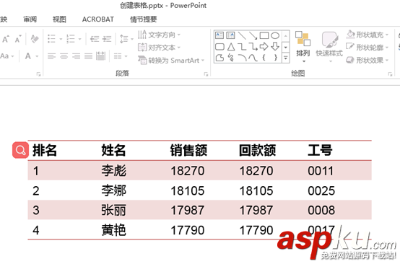Select the elbow arrow connector shape
Image resolution: width=400 pixels, height=264 pixels.
[253, 47]
